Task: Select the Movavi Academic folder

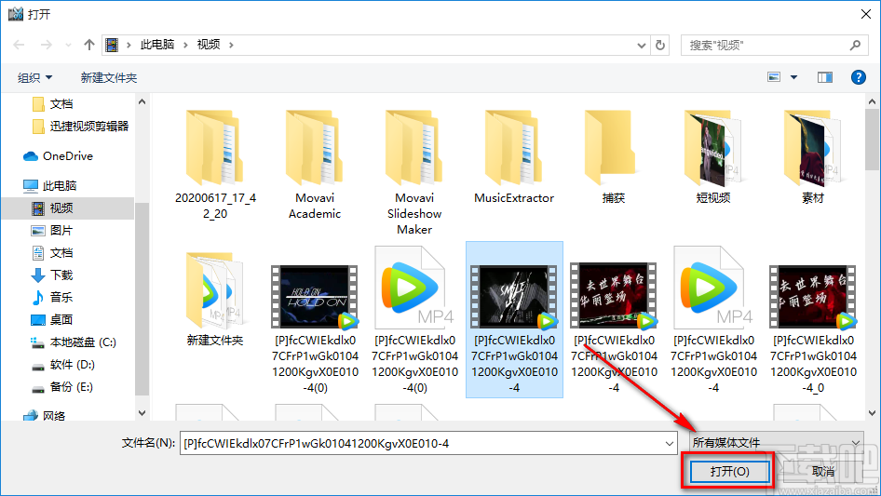Action: click(x=315, y=166)
